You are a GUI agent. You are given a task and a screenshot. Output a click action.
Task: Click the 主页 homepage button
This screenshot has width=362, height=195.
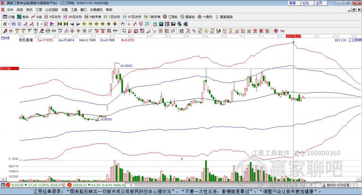[321, 3]
